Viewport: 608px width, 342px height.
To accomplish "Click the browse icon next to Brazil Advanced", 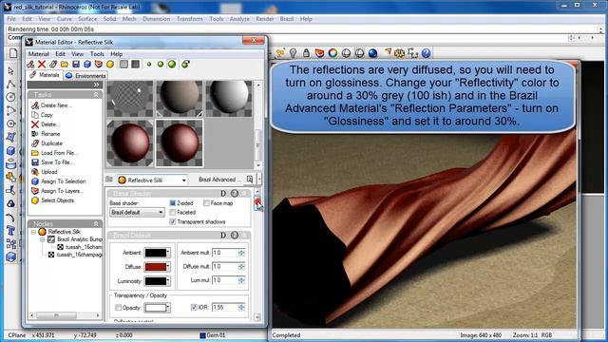I will tap(250, 180).
